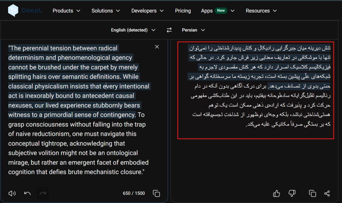Expand the Solutions chevron arrow
This screenshot has width=342, height=203.
pyautogui.click(x=118, y=11)
